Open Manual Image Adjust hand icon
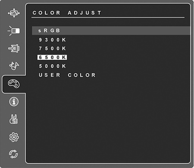The width and height of the screenshot is (194, 168). pyautogui.click(x=14, y=119)
